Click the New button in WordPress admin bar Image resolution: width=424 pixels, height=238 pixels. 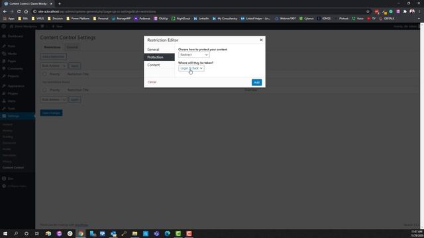click(x=57, y=26)
